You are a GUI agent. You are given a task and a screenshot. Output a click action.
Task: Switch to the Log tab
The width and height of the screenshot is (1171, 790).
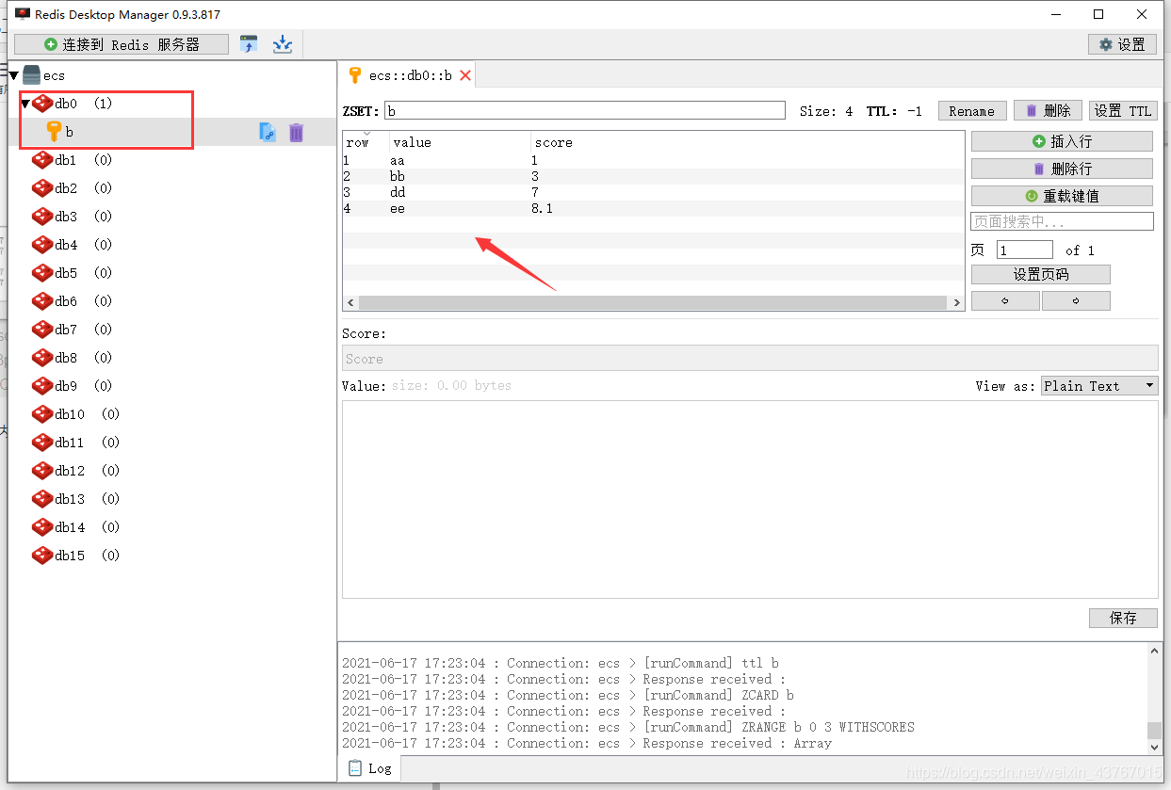click(369, 768)
